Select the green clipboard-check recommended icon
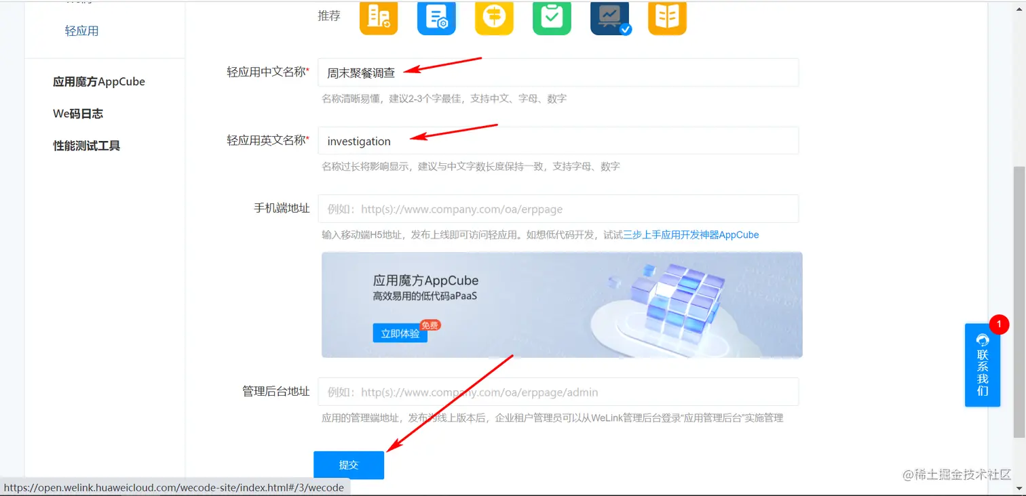Viewport: 1026px width, 496px height. click(552, 18)
